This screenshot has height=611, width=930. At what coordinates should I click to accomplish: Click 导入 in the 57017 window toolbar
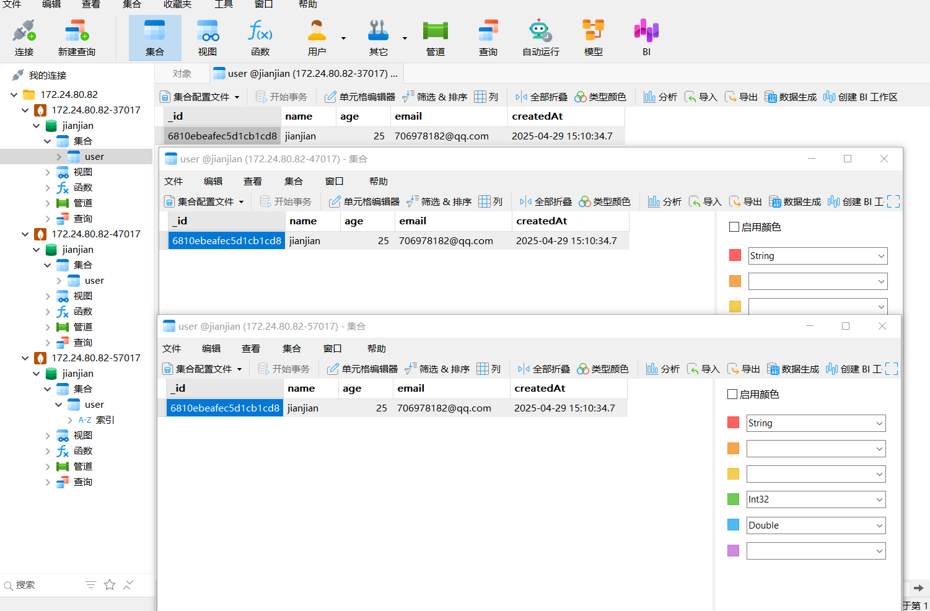point(703,369)
